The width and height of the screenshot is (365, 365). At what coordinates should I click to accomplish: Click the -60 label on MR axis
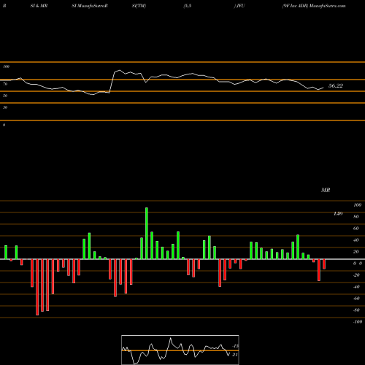[356, 299]
